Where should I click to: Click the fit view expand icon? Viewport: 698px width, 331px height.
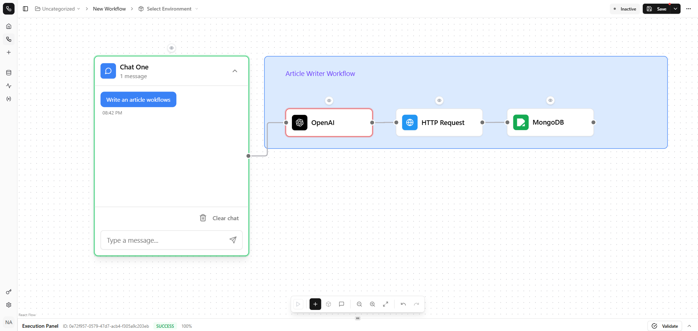[385, 304]
